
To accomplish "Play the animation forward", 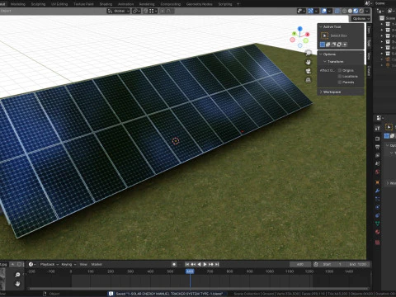I will pyautogui.click(x=205, y=264).
